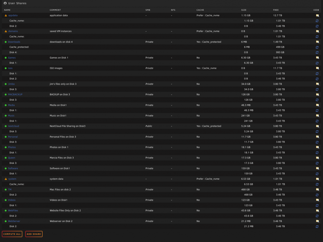
Task: Open folder view icon for Videos share
Action: (x=317, y=200)
